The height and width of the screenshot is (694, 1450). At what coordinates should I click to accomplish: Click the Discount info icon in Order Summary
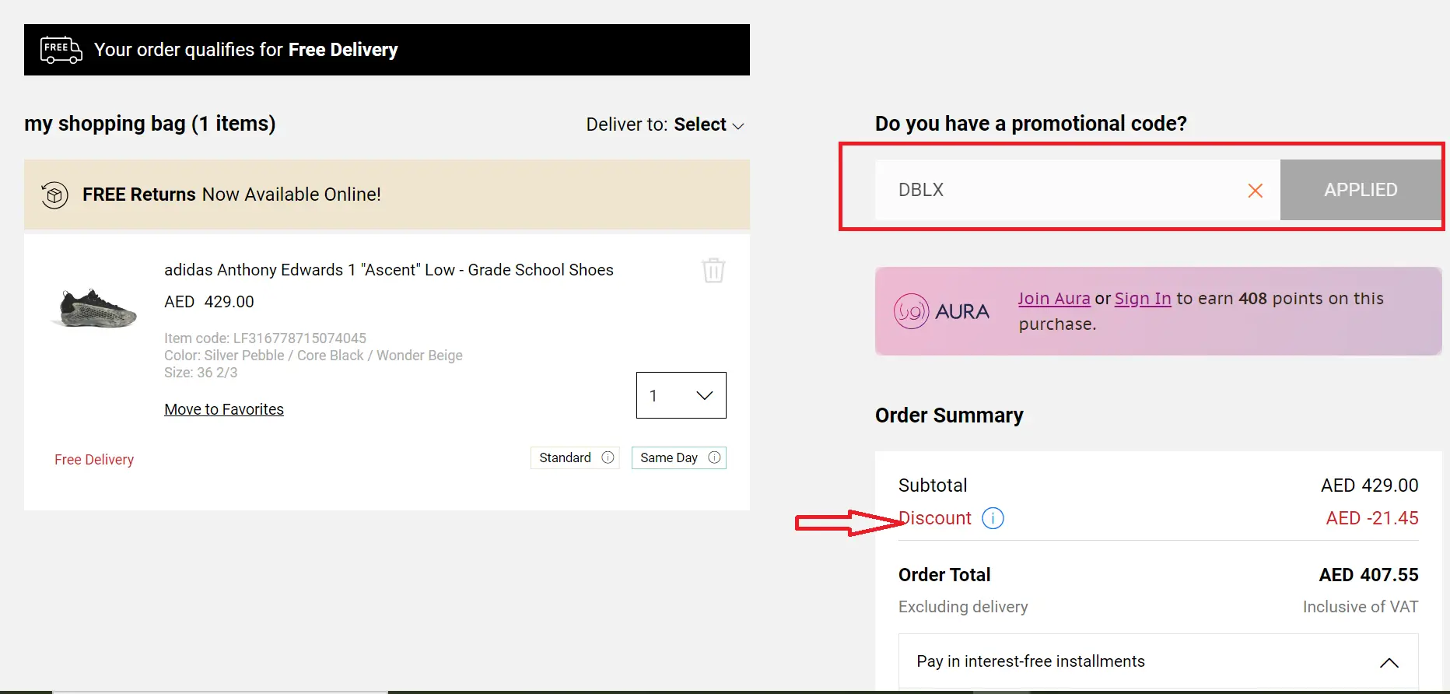(993, 517)
